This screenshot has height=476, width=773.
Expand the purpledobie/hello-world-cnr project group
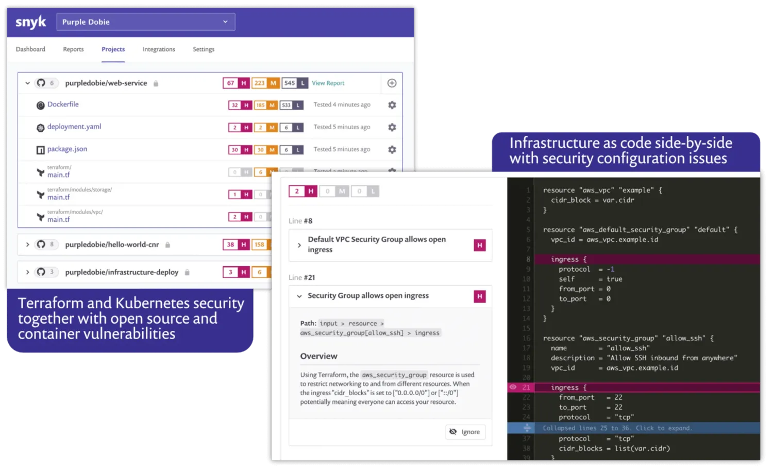click(27, 244)
